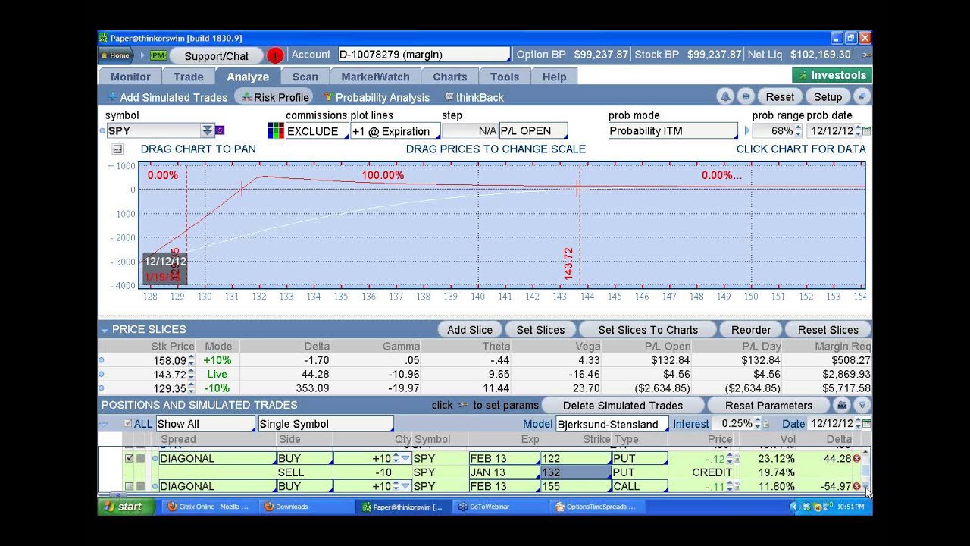Click the camera icon beside Reset Parameters
The height and width of the screenshot is (546, 970).
click(842, 405)
